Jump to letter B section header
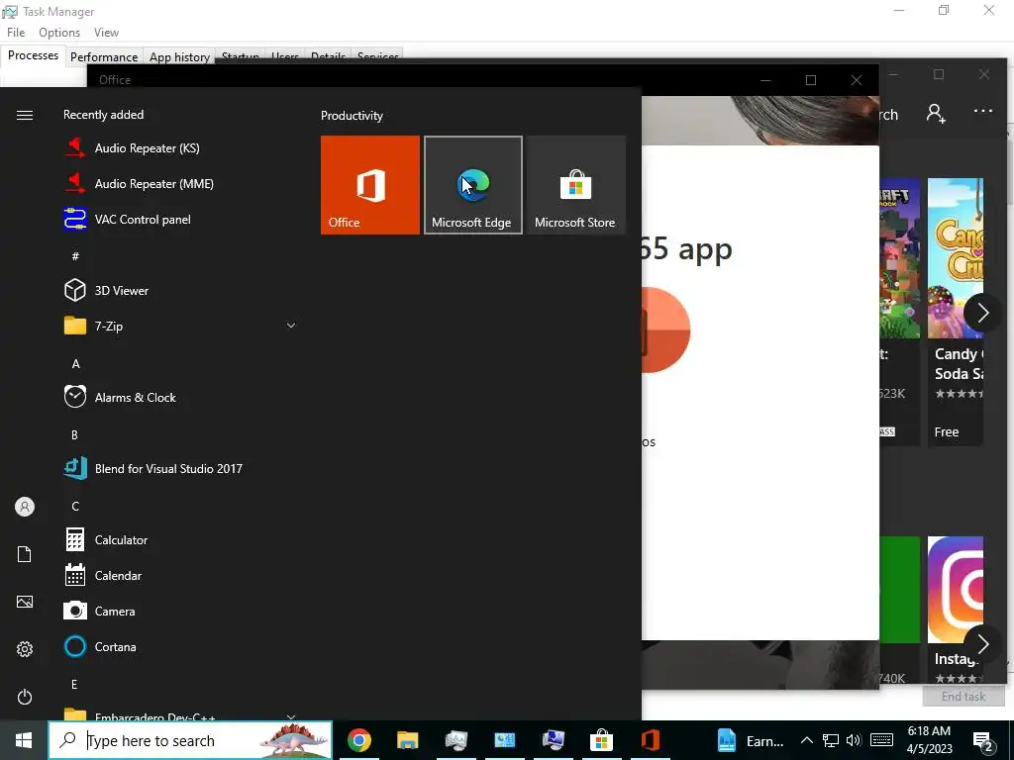Screen dimensions: 1014x760 pyautogui.click(x=74, y=435)
